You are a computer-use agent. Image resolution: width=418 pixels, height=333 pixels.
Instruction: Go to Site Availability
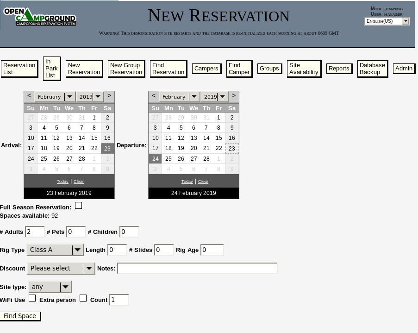(303, 69)
